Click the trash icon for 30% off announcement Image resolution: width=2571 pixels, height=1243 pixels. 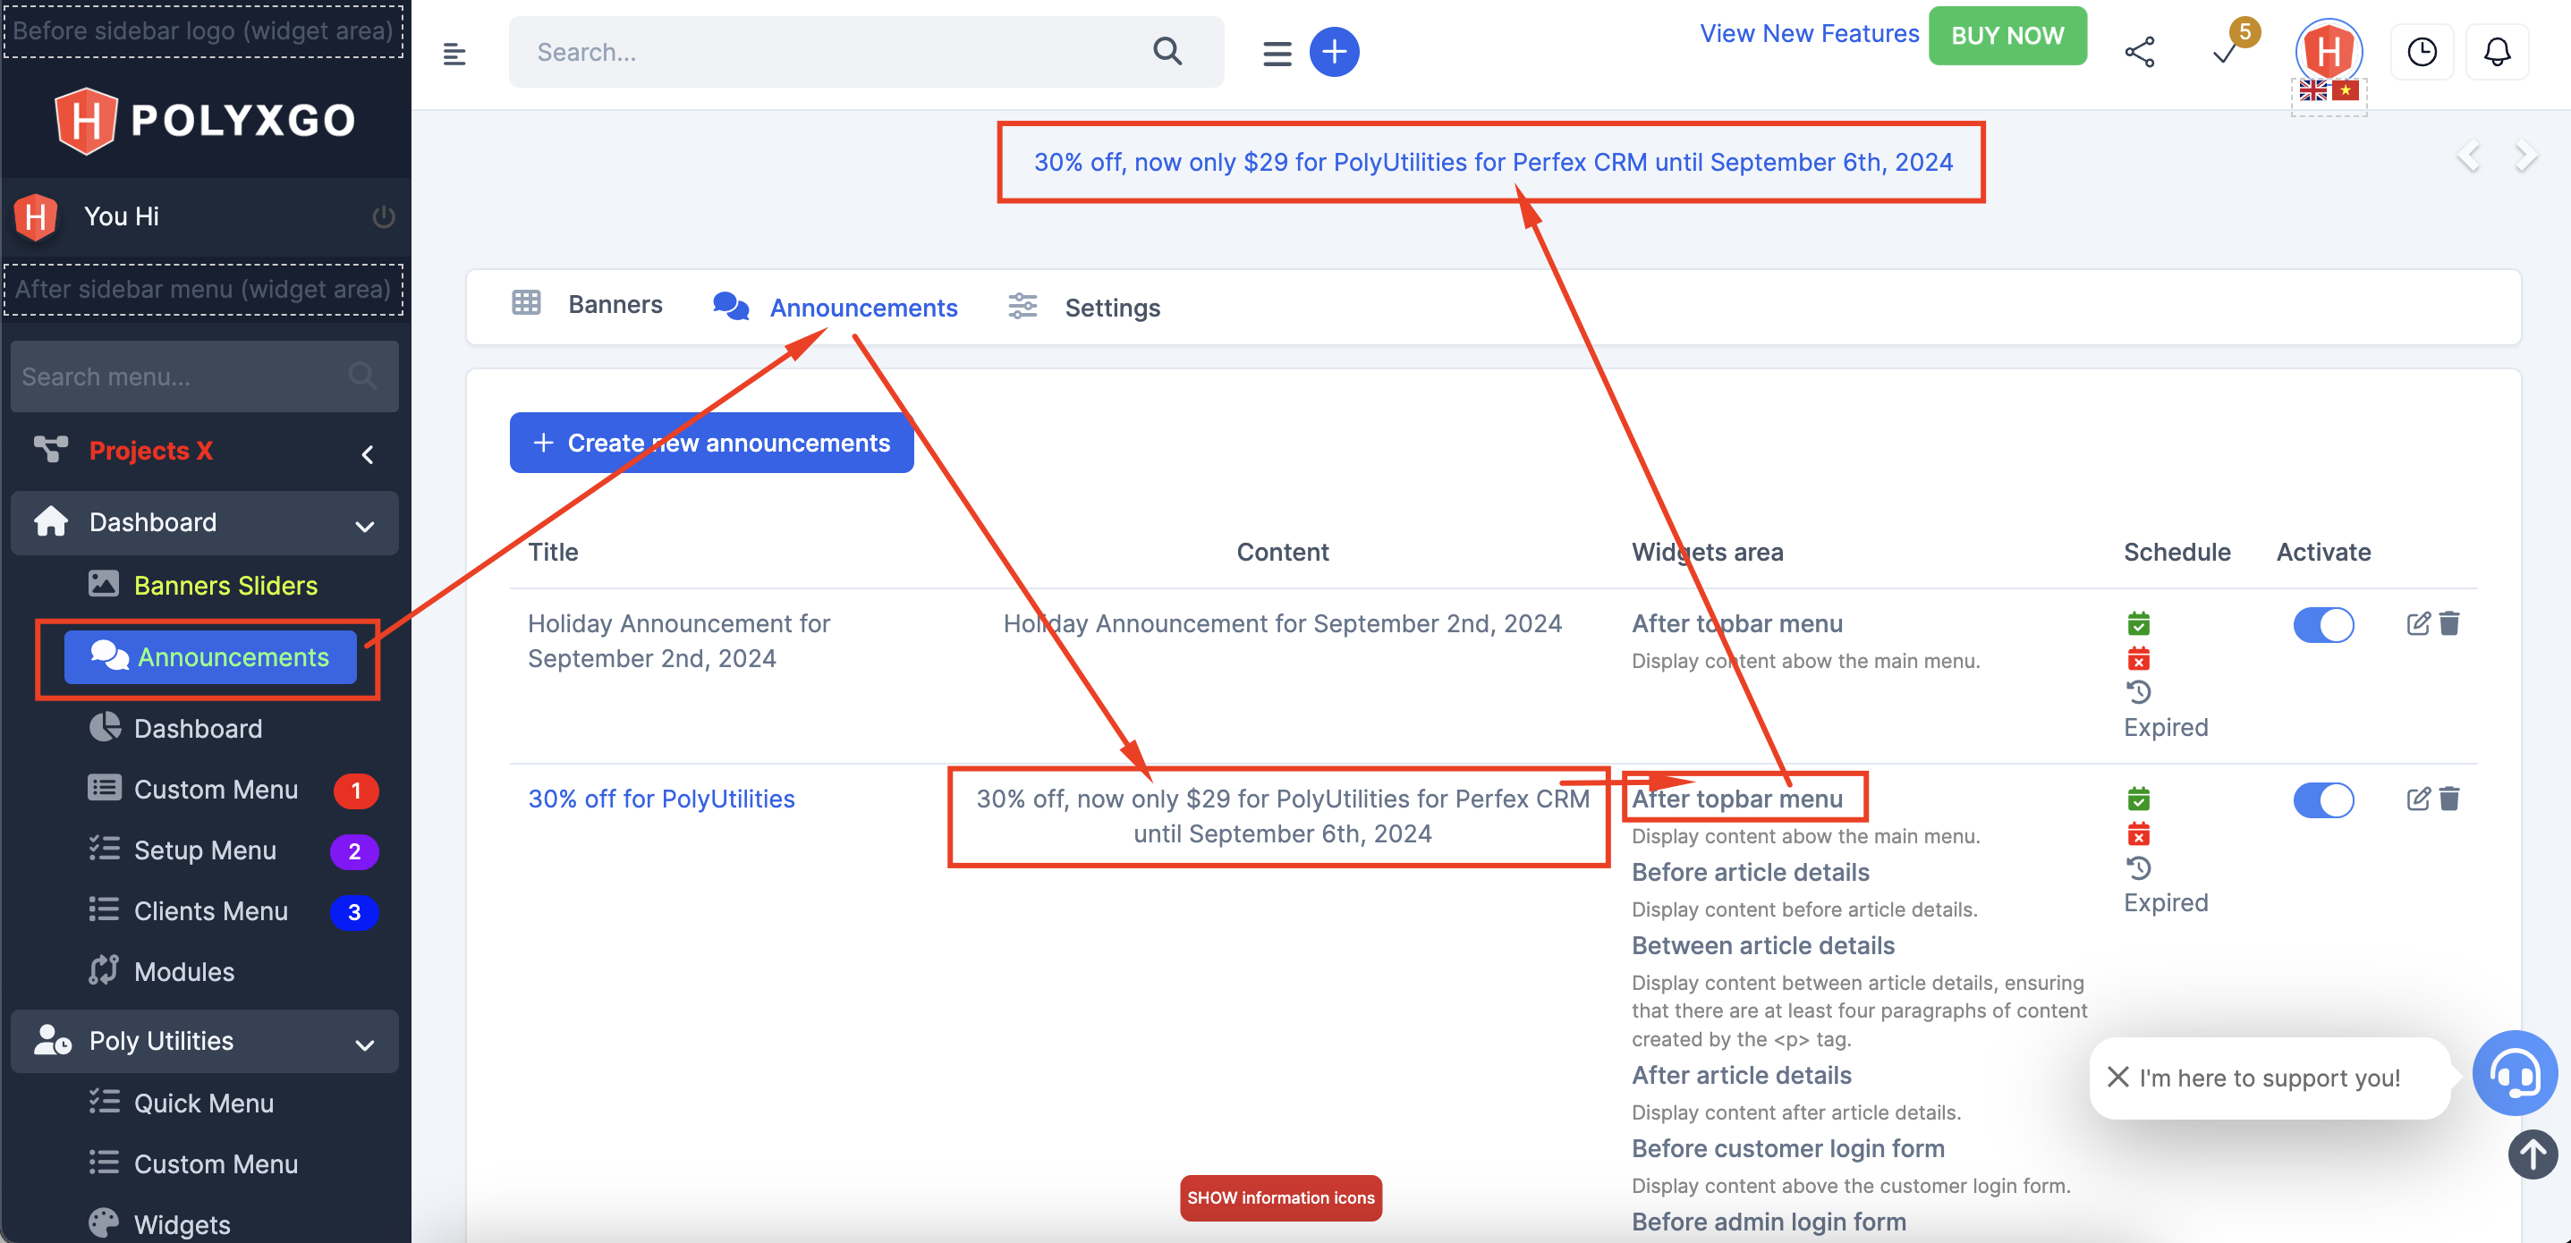[2451, 799]
